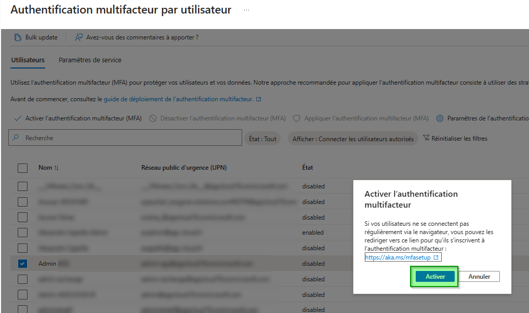The height and width of the screenshot is (313, 529).
Task: Open the État : Tout filter dropdown
Action: pyautogui.click(x=262, y=138)
